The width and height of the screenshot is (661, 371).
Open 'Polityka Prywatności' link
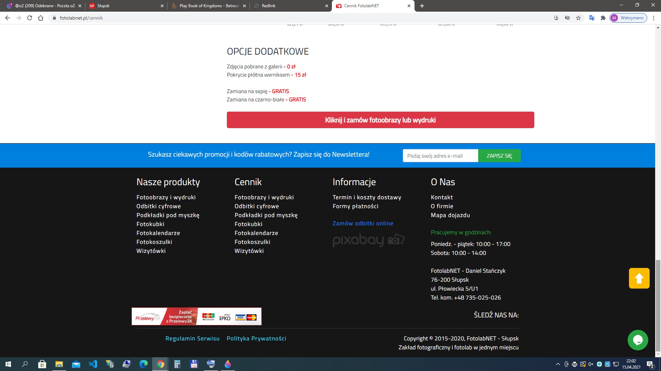pos(256,338)
